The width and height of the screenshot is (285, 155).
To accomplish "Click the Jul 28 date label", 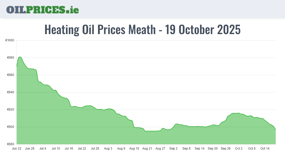I will [x=95, y=149].
